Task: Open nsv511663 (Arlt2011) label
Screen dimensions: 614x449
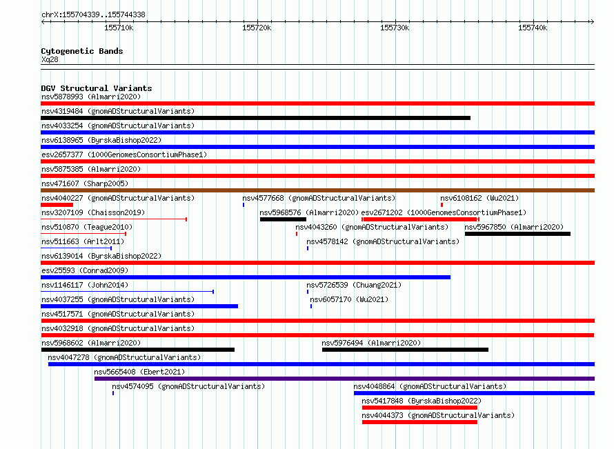Action: (x=83, y=241)
